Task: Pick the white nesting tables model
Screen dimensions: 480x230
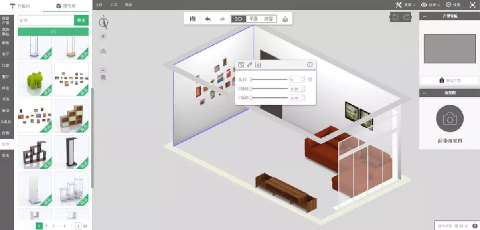Action: click(x=71, y=189)
